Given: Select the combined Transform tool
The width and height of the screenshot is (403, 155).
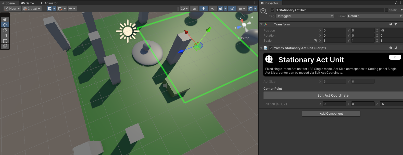Looking at the screenshot, I should (5, 46).
